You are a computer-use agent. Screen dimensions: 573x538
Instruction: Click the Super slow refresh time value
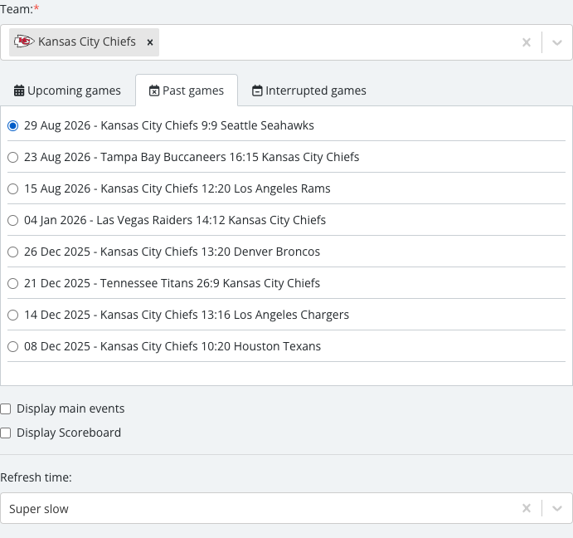tap(39, 509)
